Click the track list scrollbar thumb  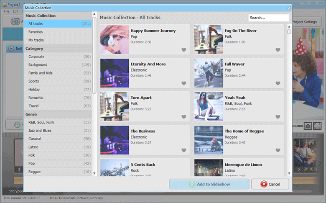coord(289,32)
